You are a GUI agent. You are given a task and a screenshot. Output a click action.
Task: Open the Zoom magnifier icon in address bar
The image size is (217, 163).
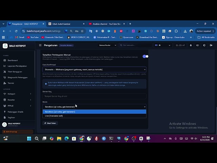click(71, 31)
